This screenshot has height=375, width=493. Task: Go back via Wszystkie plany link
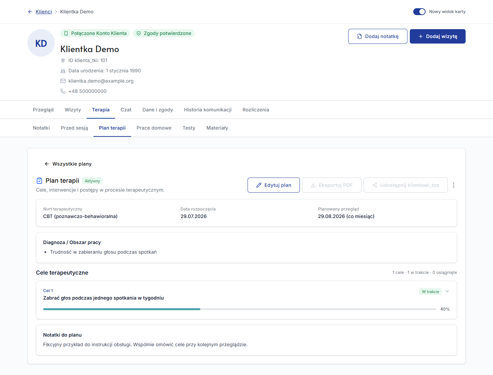(x=68, y=164)
